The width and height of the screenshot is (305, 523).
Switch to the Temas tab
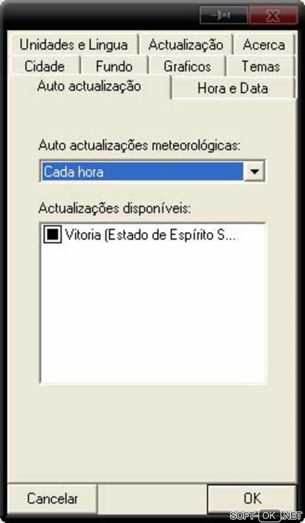pyautogui.click(x=261, y=66)
